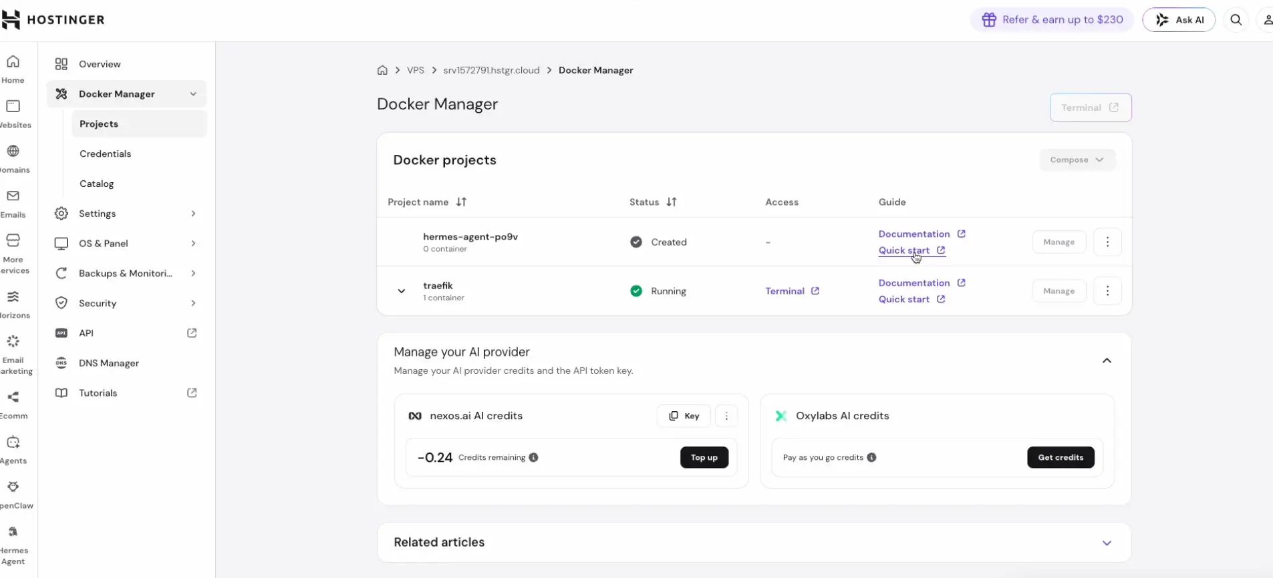Open Ecomm in the left rail

[13, 405]
